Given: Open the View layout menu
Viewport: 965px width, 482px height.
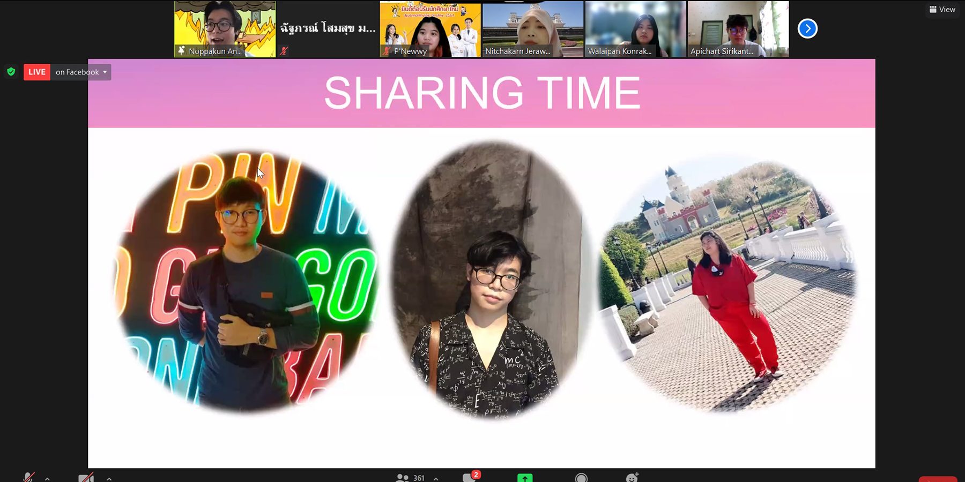Looking at the screenshot, I should click(942, 10).
